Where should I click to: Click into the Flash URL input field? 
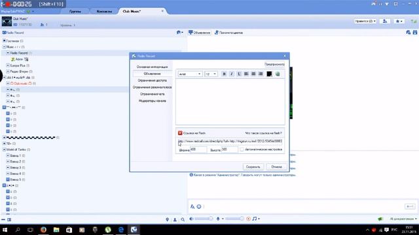(x=230, y=141)
